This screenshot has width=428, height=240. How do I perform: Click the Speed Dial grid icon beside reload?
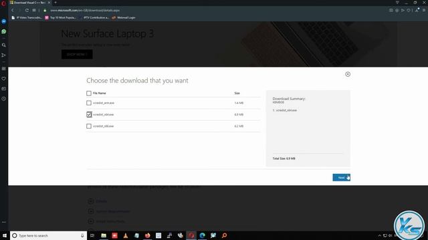34,11
